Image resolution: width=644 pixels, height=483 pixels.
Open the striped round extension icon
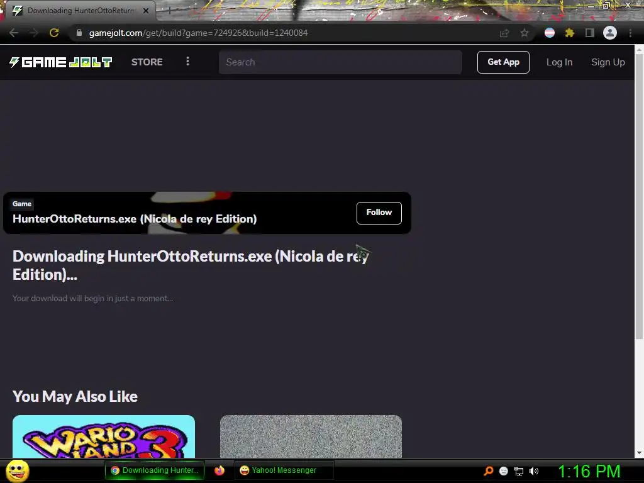pos(550,33)
